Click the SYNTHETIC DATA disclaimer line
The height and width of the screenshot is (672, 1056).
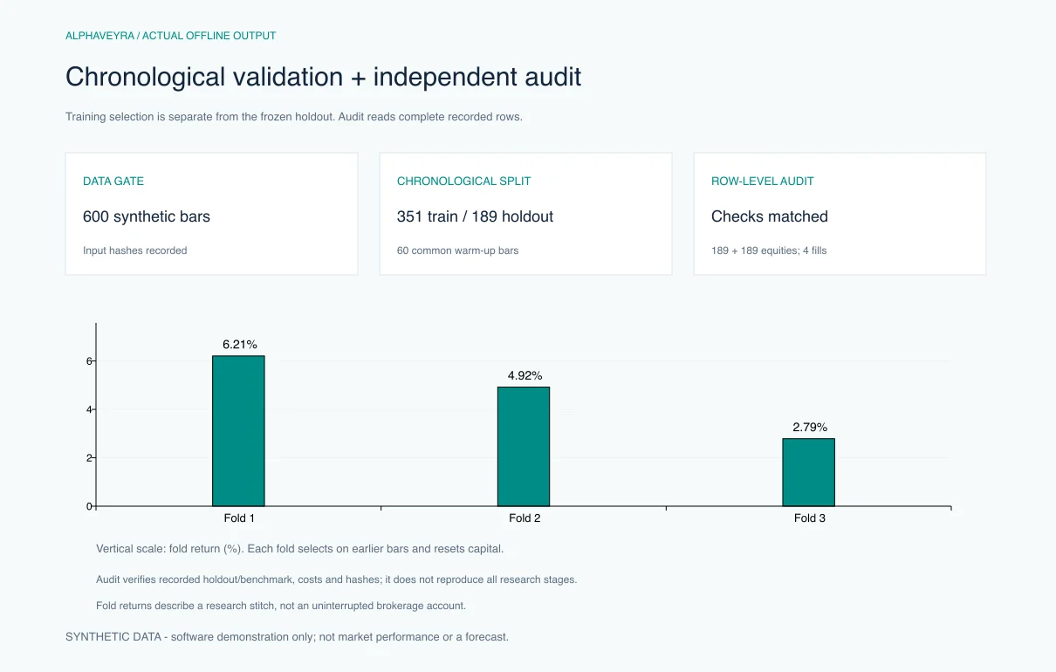(x=286, y=637)
